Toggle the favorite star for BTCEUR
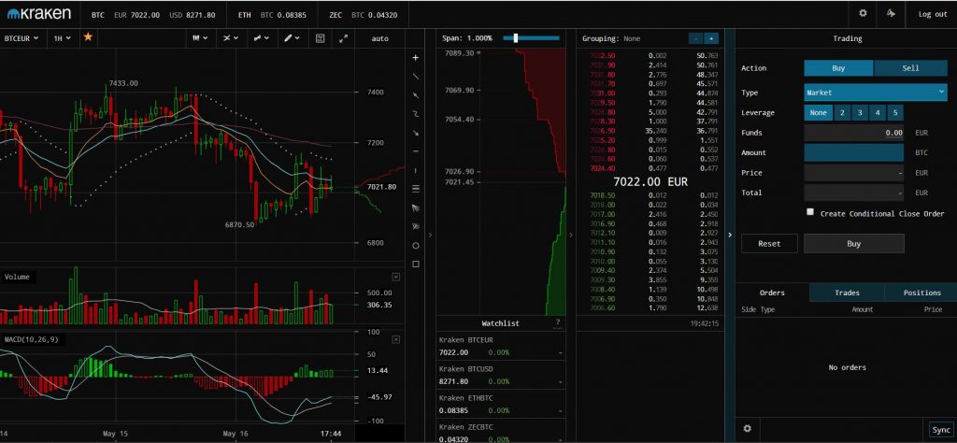 tap(88, 37)
